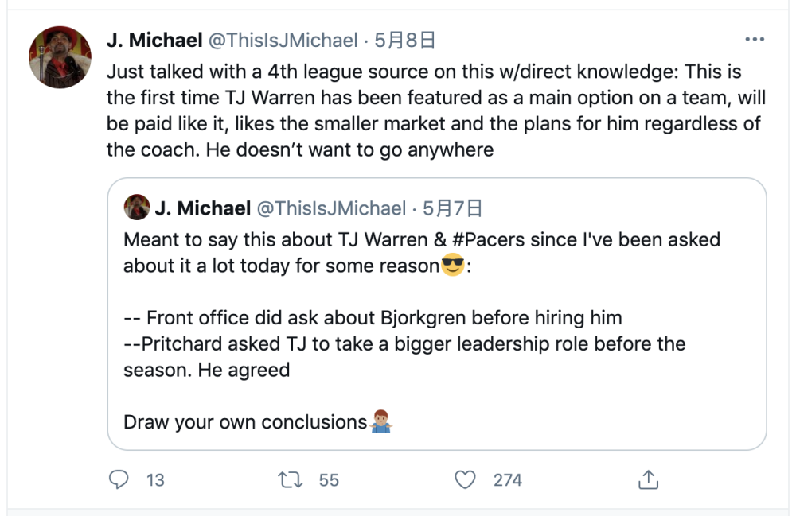Click the like count 274
The image size is (796, 516).
tap(507, 479)
